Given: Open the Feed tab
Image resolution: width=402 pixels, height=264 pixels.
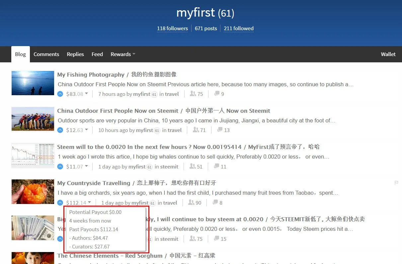Looking at the screenshot, I should click(x=97, y=54).
